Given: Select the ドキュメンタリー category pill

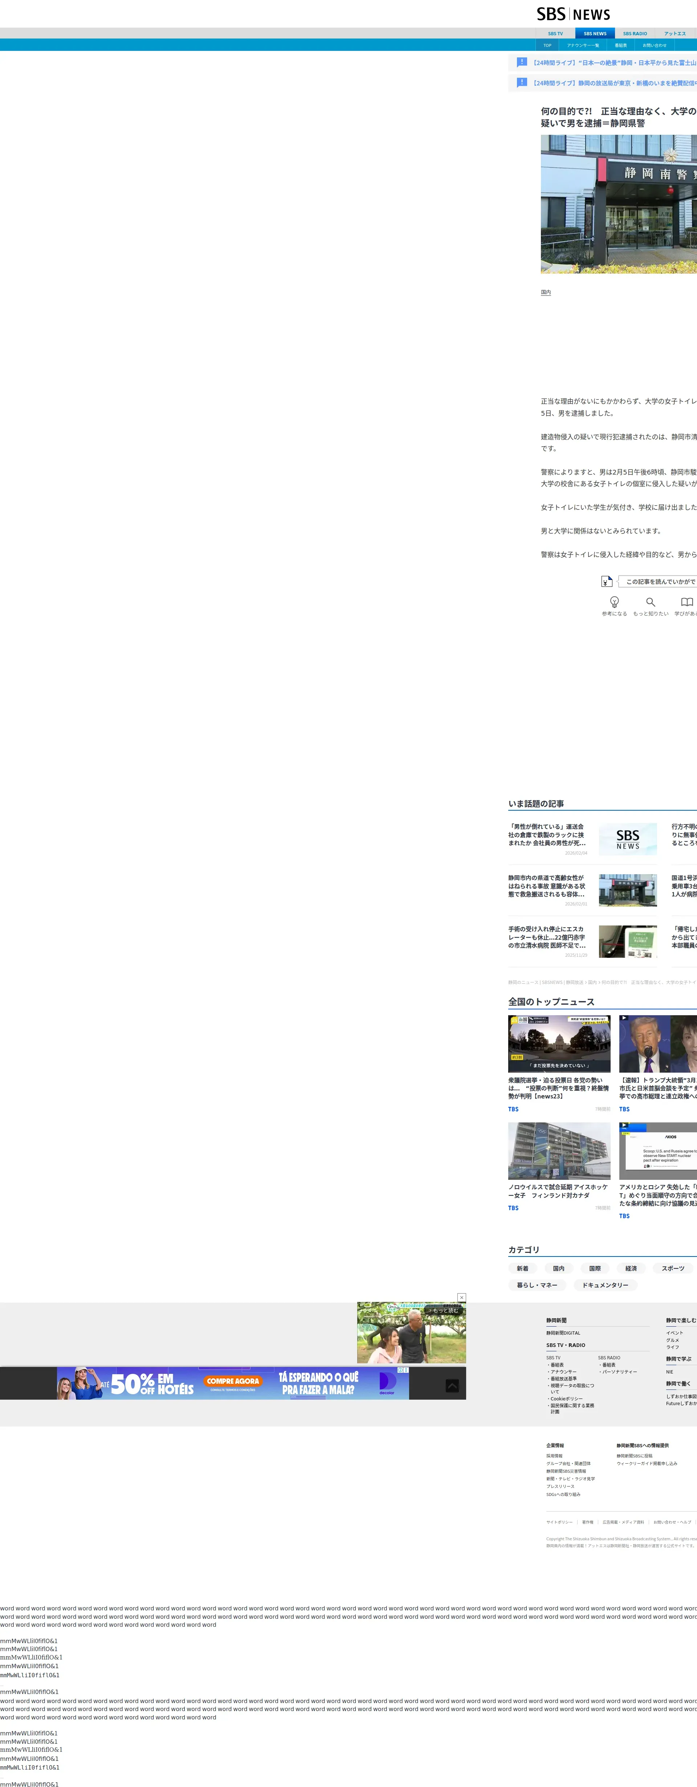Looking at the screenshot, I should (x=605, y=1285).
